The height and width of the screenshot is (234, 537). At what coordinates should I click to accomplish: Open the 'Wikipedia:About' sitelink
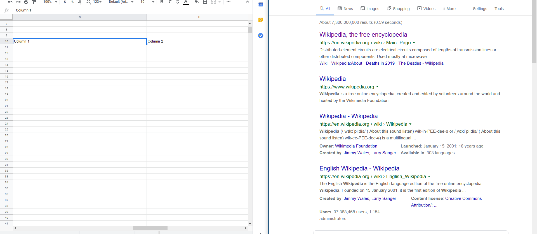(347, 63)
